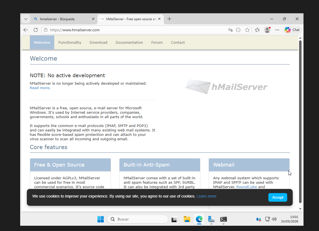319x231 pixels.
Task: Accept the cookies notice
Action: (x=278, y=198)
